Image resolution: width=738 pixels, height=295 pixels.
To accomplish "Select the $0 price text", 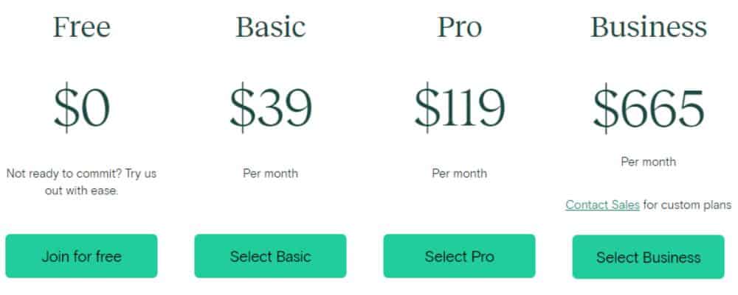I will click(81, 108).
